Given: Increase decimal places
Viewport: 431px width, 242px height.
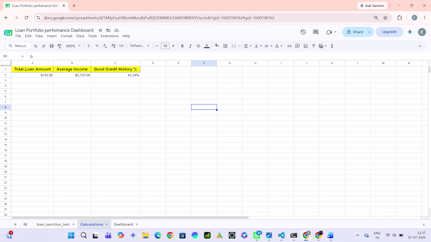Looking at the screenshot, I should 113,46.
